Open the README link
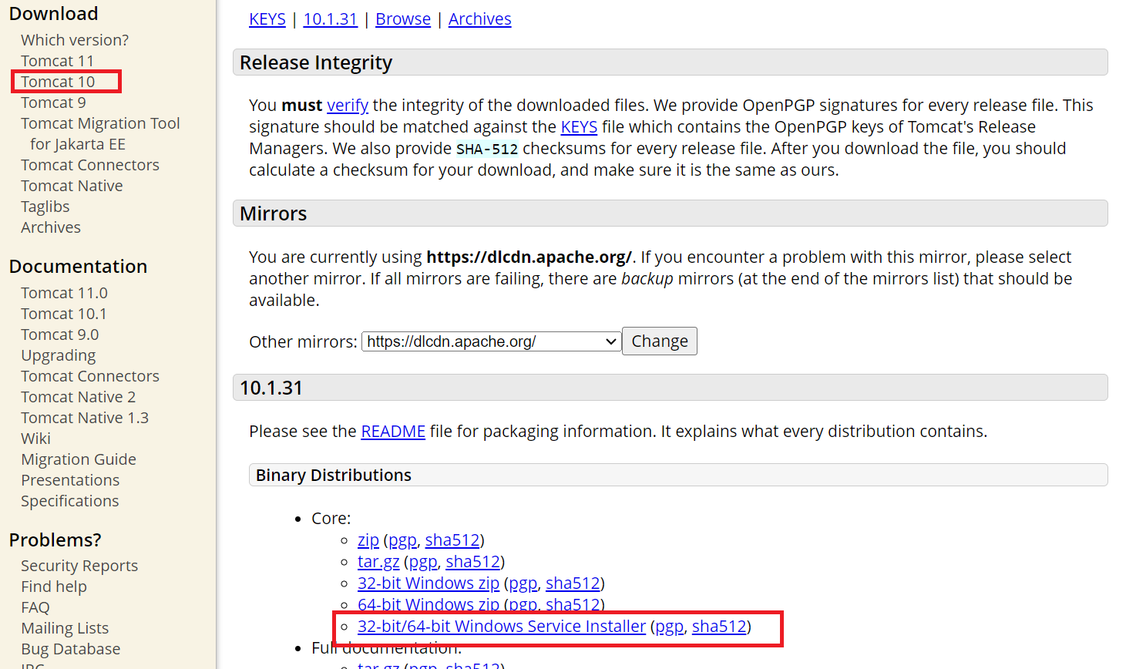This screenshot has width=1126, height=669. pos(393,432)
